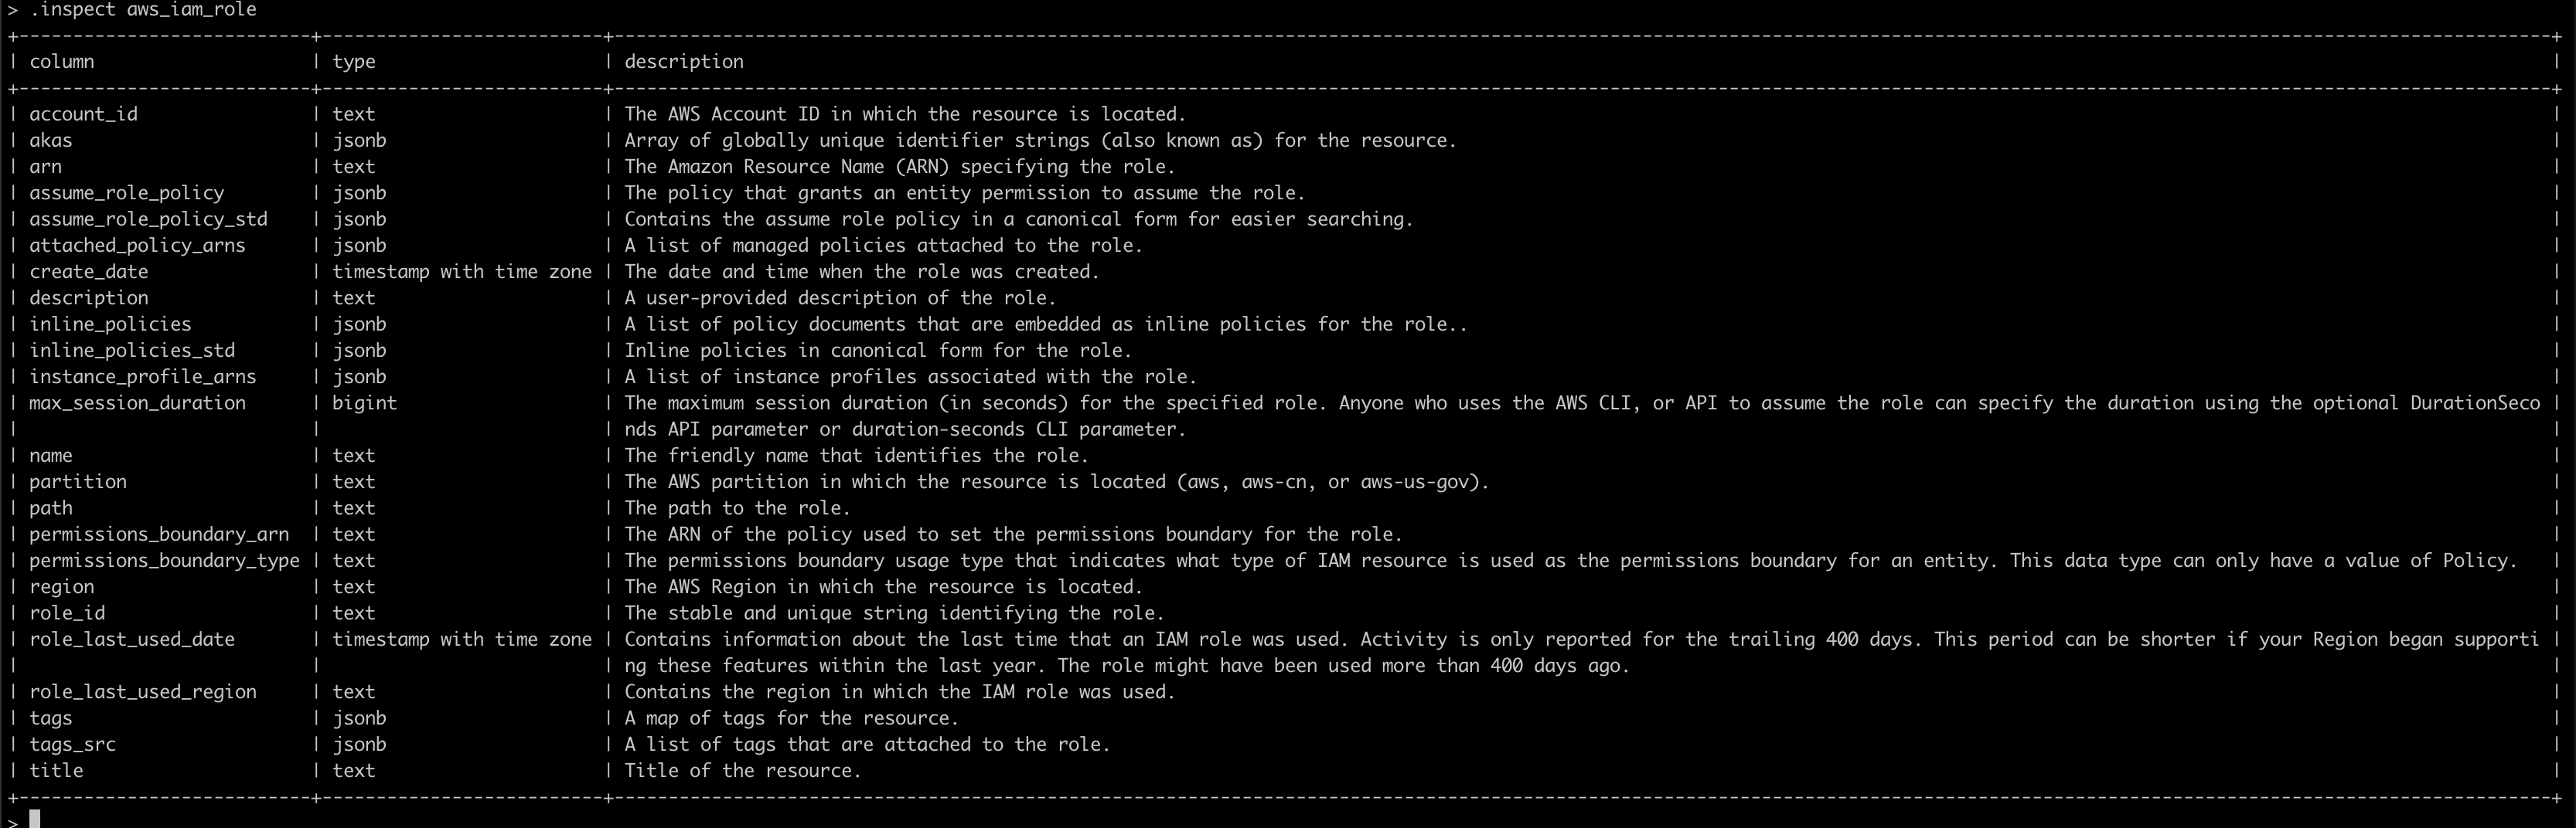
Task: Click the instance_profile_arns row name
Action: [x=142, y=378]
